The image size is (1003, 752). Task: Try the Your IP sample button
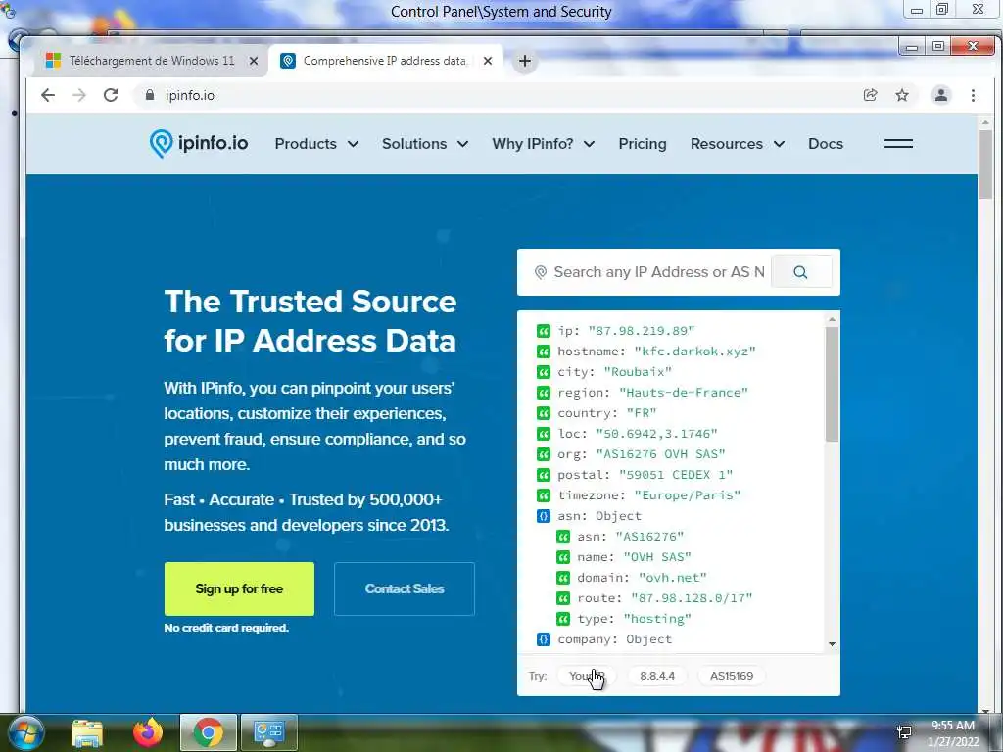click(586, 676)
